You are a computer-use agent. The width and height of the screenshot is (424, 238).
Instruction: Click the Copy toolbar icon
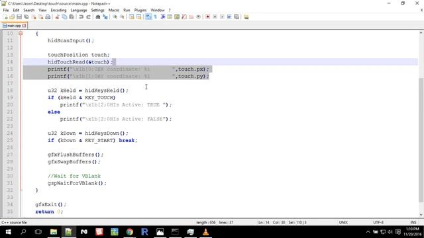64,17
